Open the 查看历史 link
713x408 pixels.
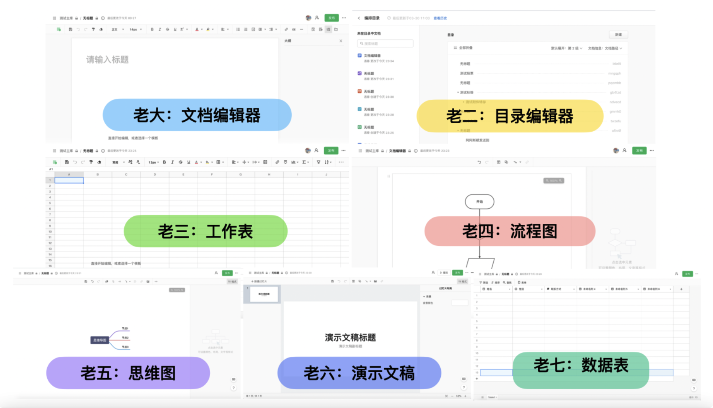pyautogui.click(x=440, y=18)
